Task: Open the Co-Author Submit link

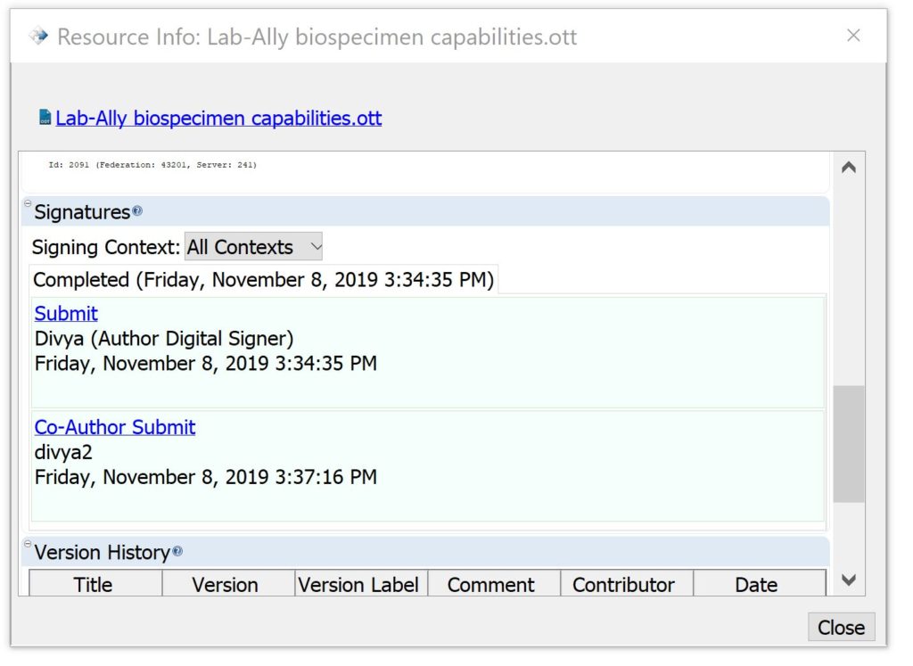Action: pos(114,427)
